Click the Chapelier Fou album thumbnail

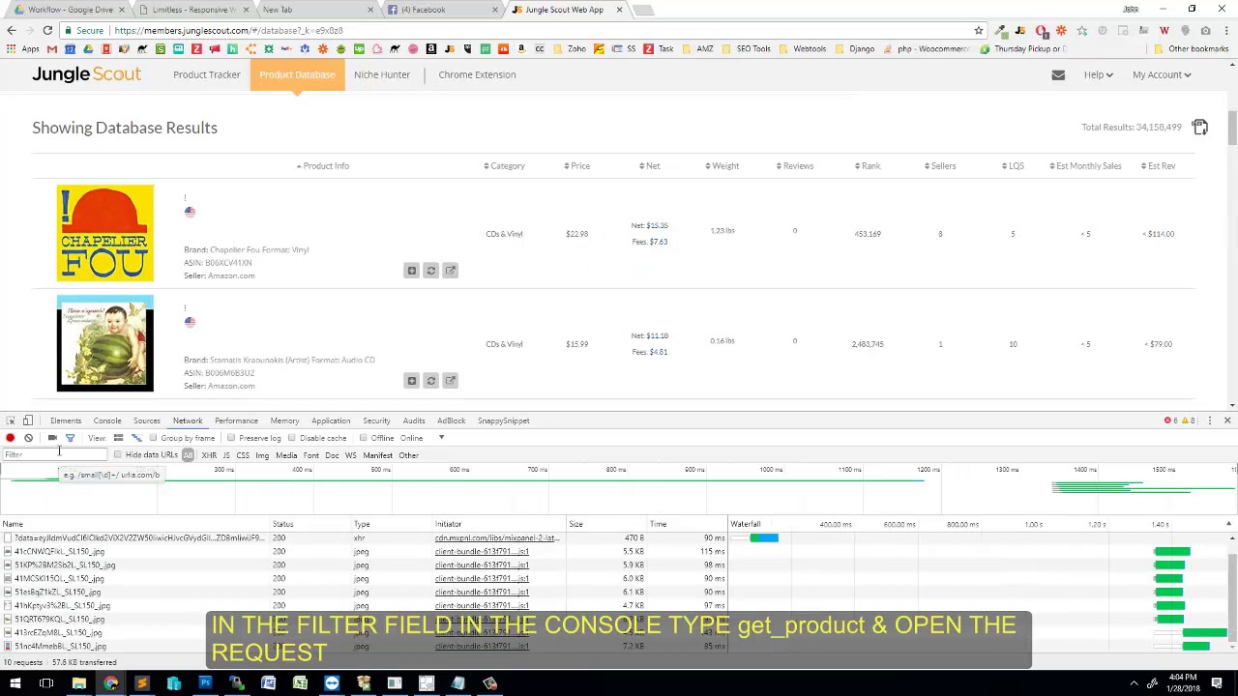(105, 233)
